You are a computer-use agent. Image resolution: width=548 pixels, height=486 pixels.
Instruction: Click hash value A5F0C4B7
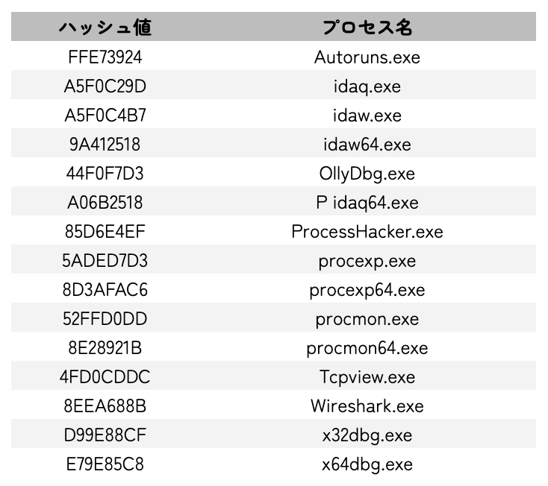click(105, 115)
